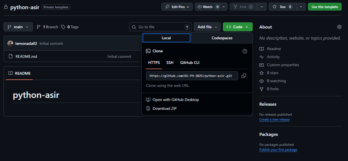
Task: Click Publish your first package link
Action: [278, 150]
